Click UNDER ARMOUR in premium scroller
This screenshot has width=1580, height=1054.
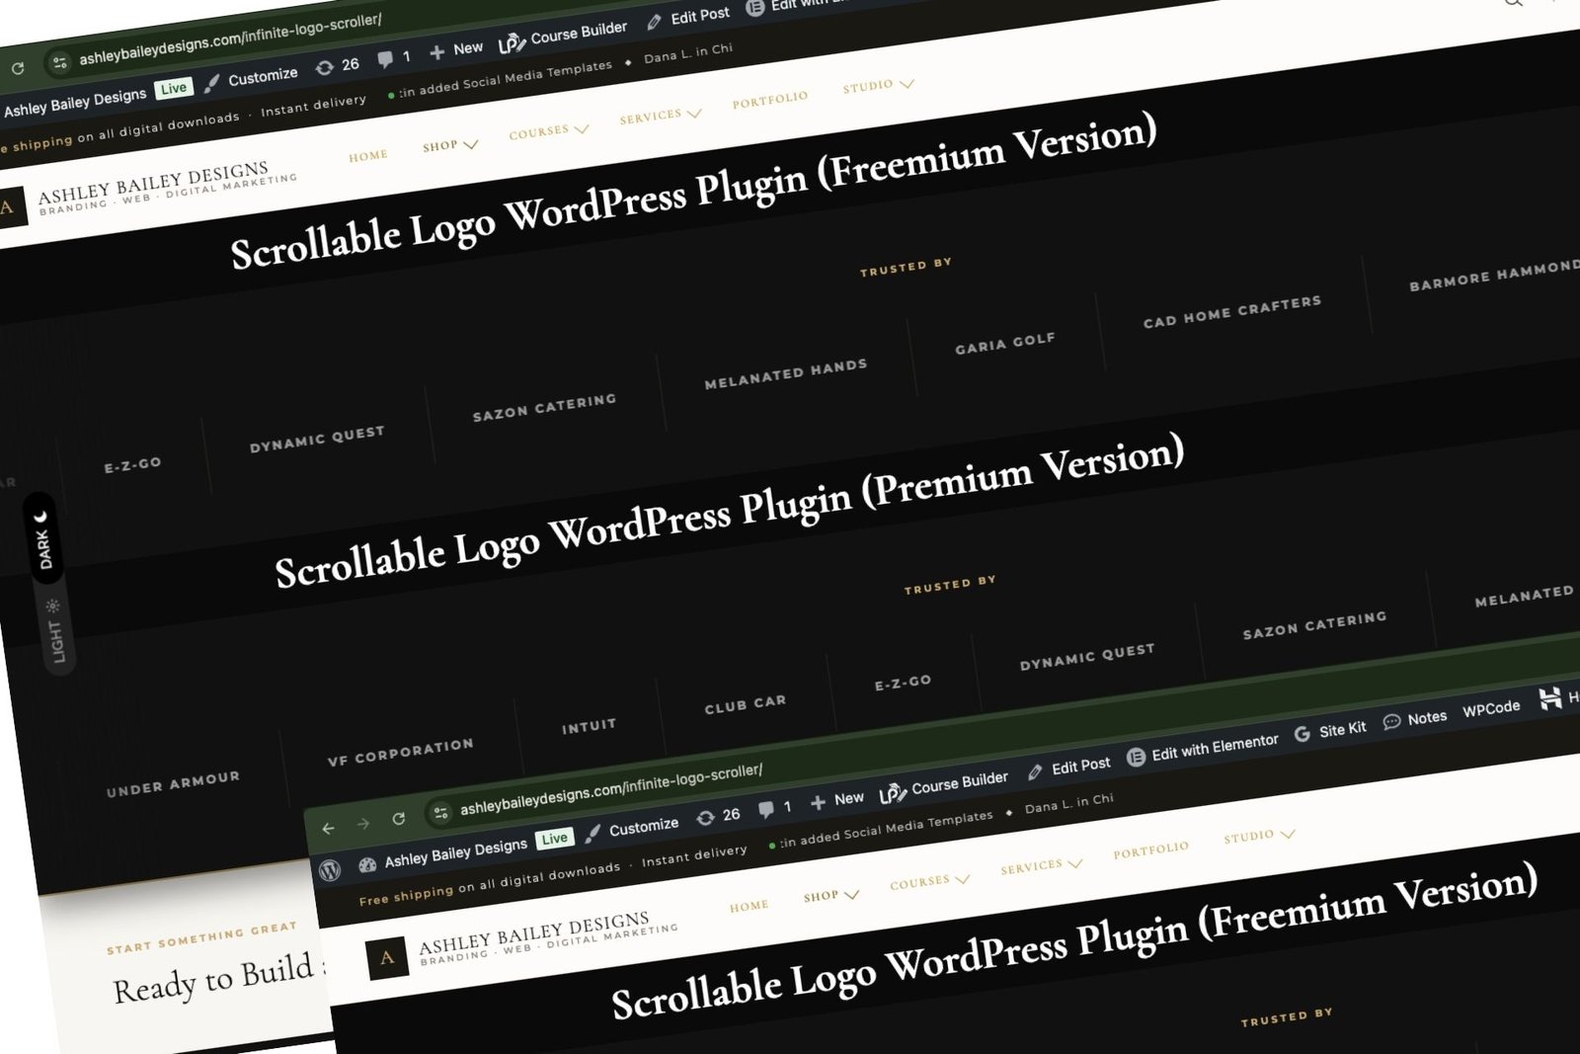173,783
